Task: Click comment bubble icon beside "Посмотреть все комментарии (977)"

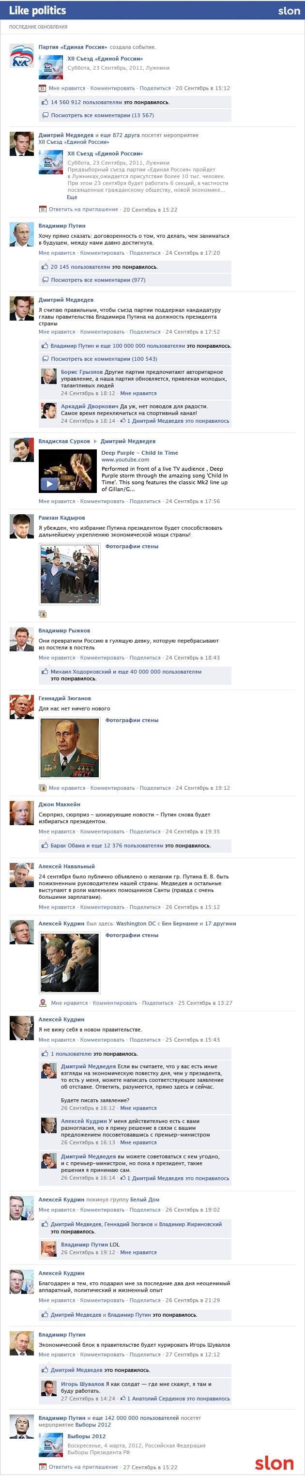Action: pos(46,280)
